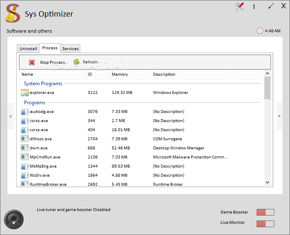Click the Software and others heading
The height and width of the screenshot is (235, 290).
pos(29,31)
